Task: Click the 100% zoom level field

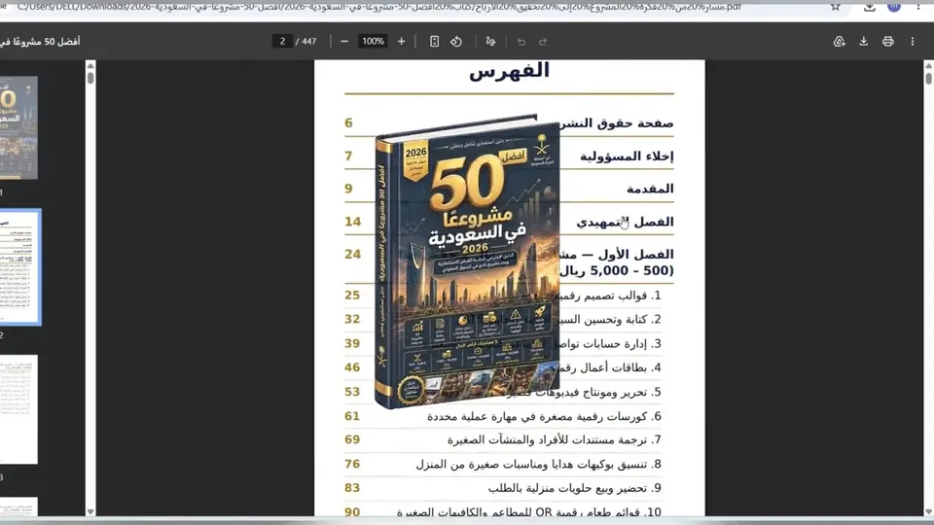Action: click(373, 41)
